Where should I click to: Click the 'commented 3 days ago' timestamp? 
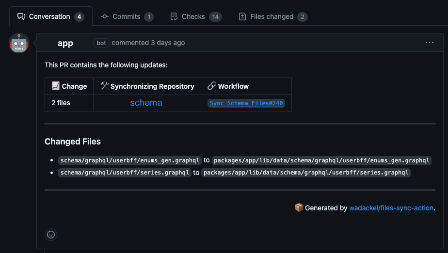click(148, 43)
